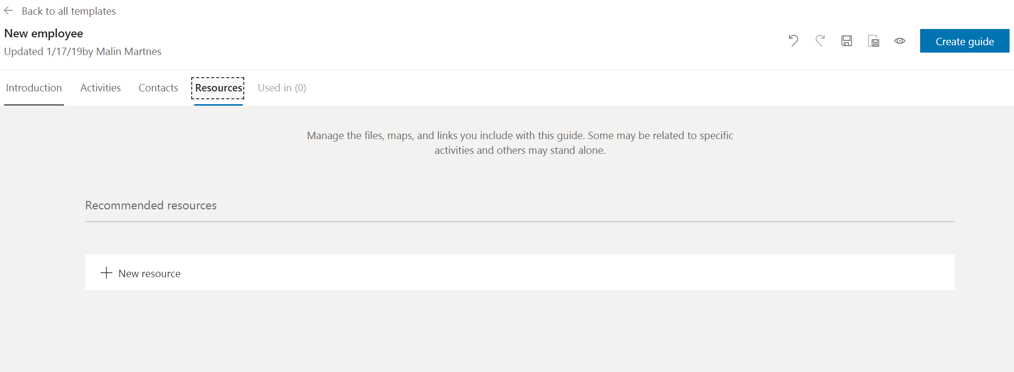Click the 'New employee' template title

tap(44, 33)
